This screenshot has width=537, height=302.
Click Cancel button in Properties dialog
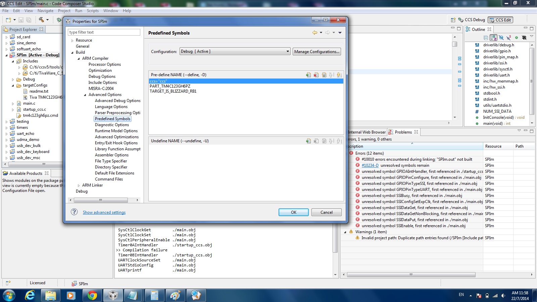[327, 212]
